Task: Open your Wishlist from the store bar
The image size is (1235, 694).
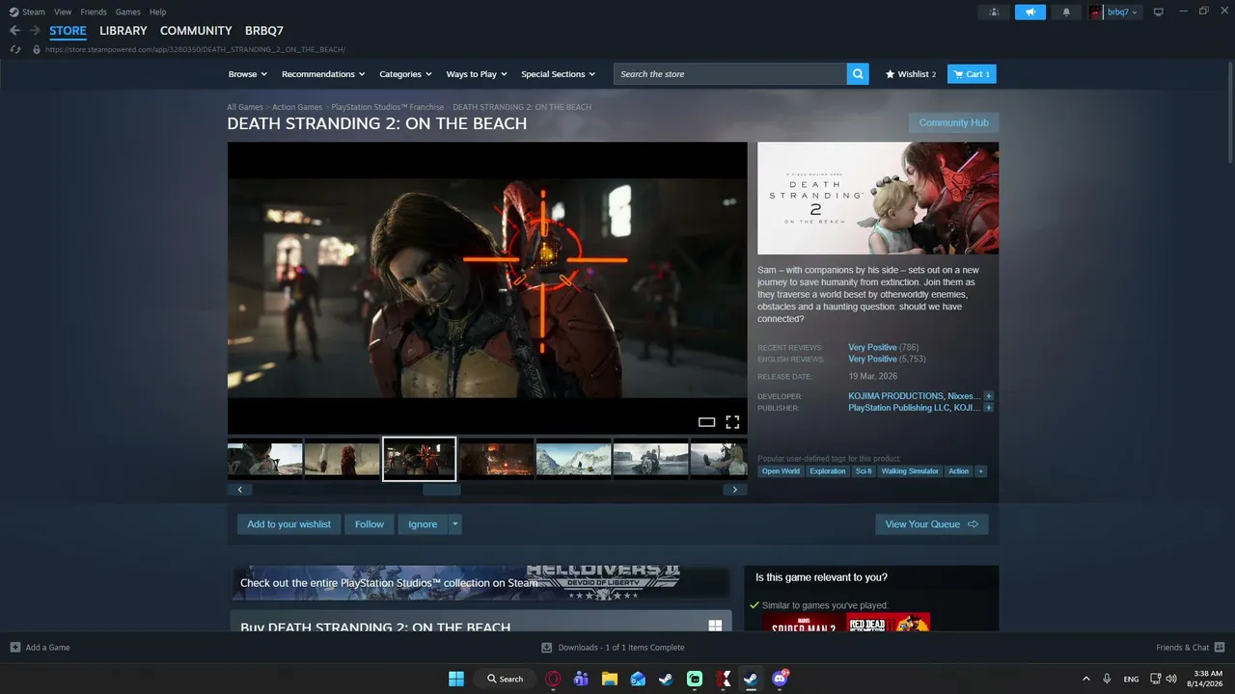Action: point(911,74)
